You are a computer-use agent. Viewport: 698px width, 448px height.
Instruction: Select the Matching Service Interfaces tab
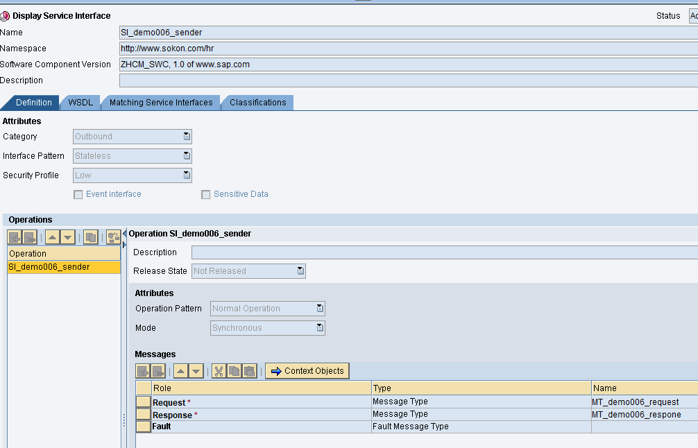160,102
